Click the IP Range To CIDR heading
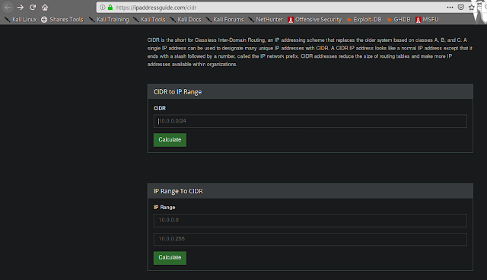 (x=178, y=191)
